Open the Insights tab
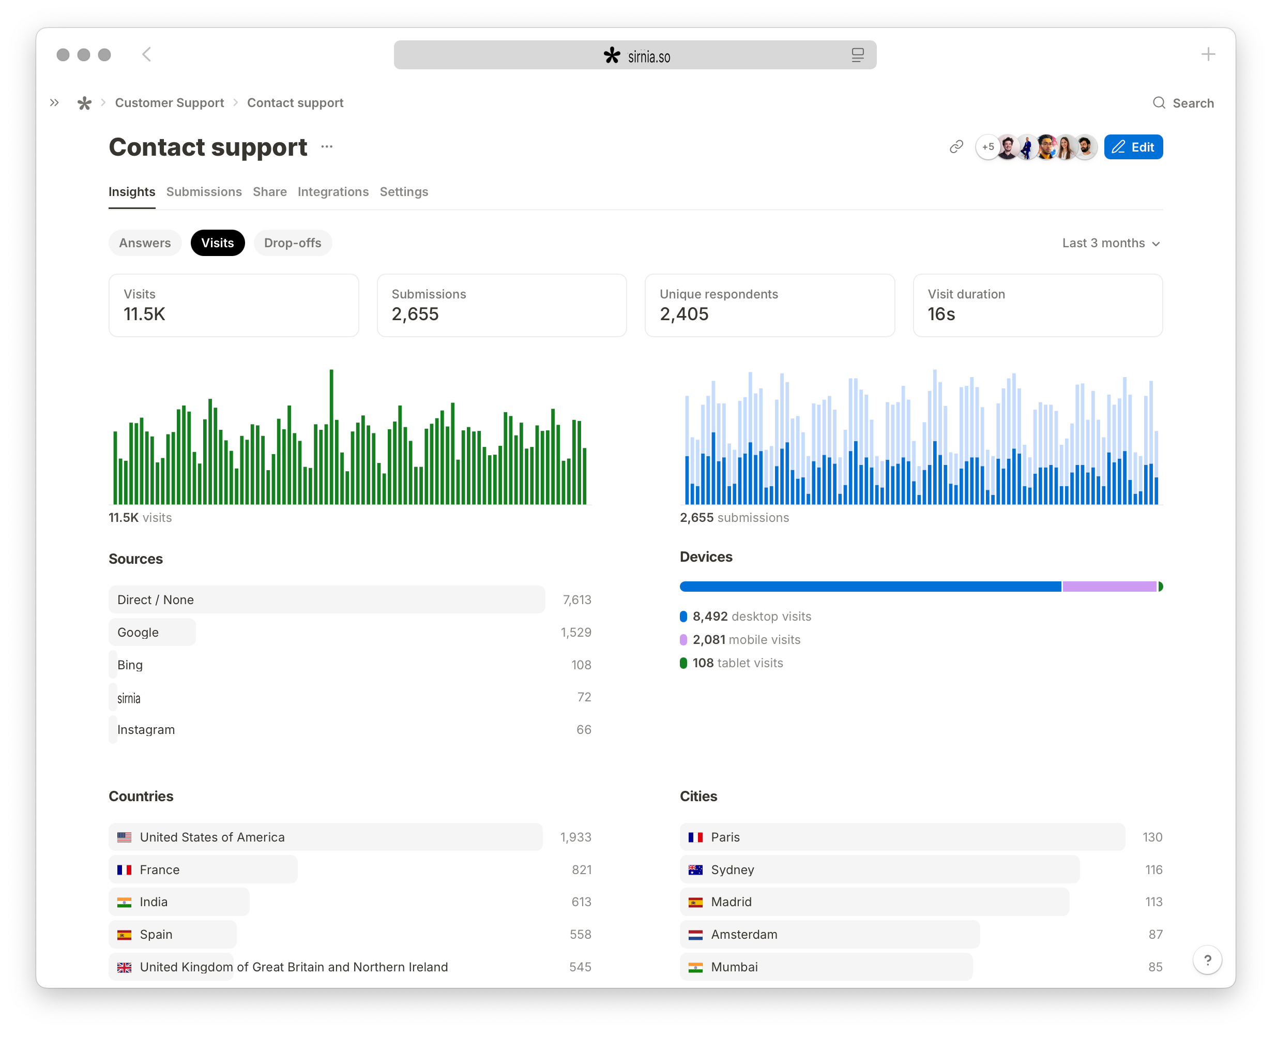 132,192
